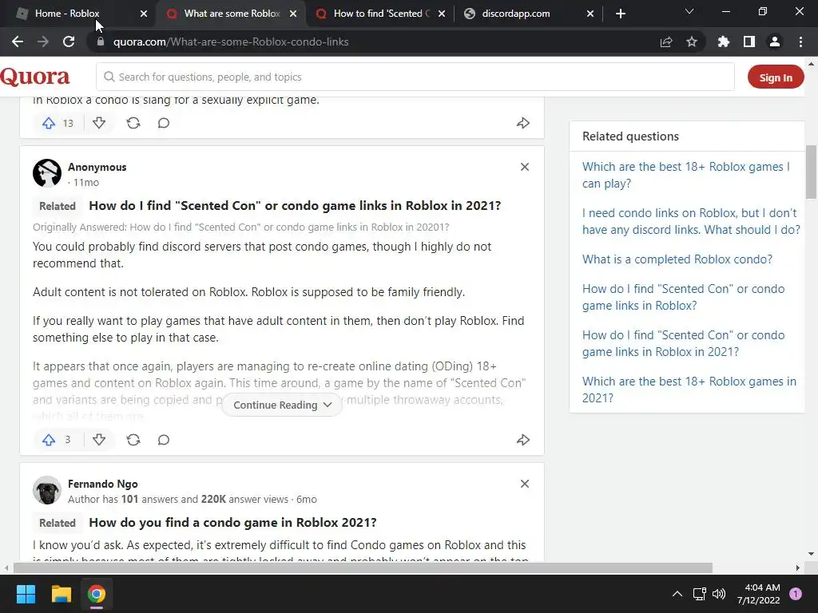The width and height of the screenshot is (818, 613).
Task: Click the Anonymous author name
Action: point(97,167)
